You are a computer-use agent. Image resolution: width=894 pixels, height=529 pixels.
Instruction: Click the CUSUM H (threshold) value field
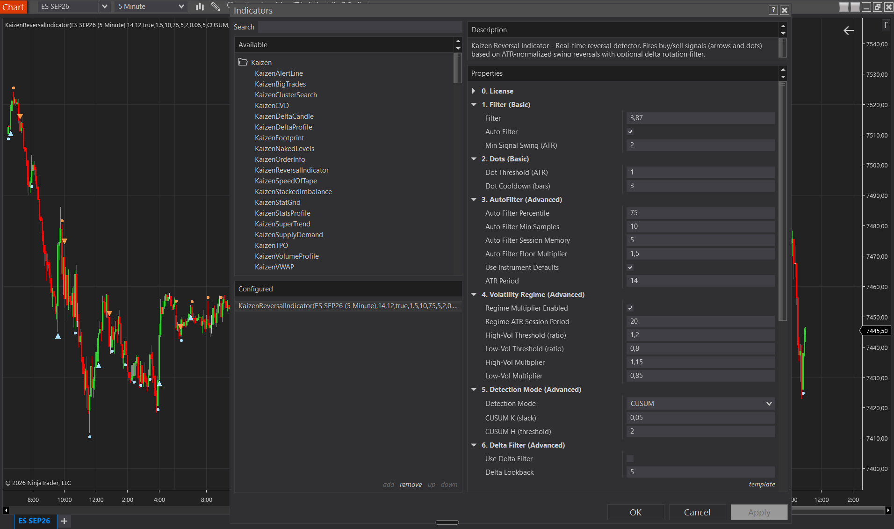(x=700, y=432)
